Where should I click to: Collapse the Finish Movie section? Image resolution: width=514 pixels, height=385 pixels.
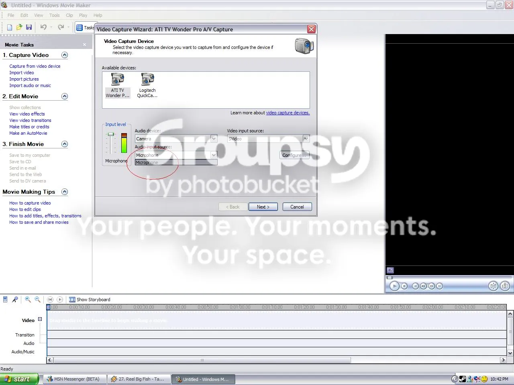point(65,144)
